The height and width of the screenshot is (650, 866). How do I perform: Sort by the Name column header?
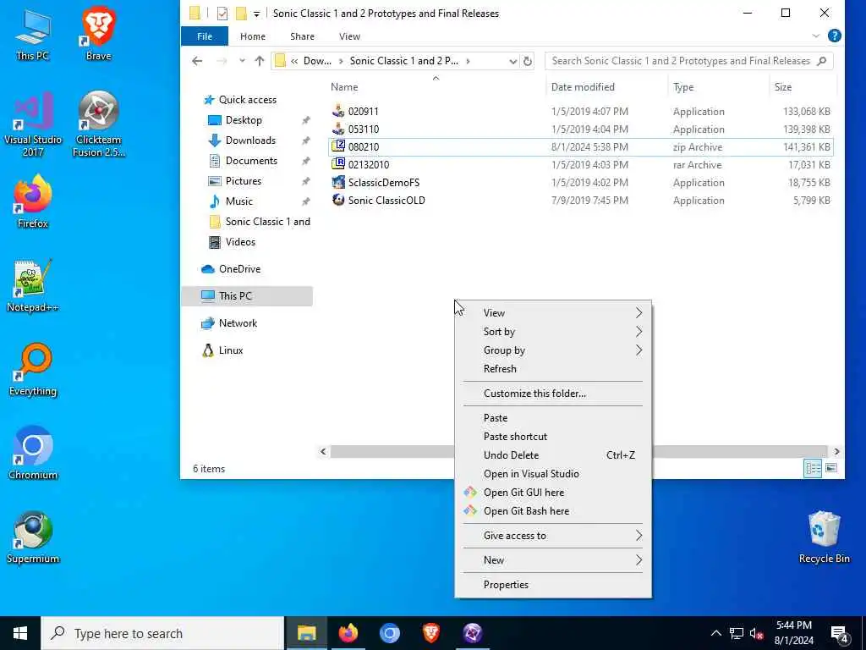click(x=436, y=87)
